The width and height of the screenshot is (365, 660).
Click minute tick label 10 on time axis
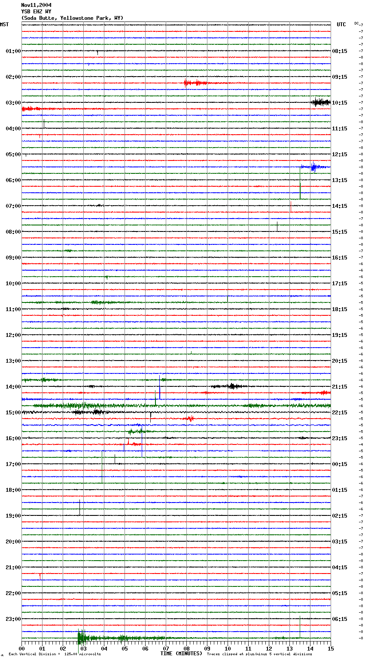pos(228,648)
